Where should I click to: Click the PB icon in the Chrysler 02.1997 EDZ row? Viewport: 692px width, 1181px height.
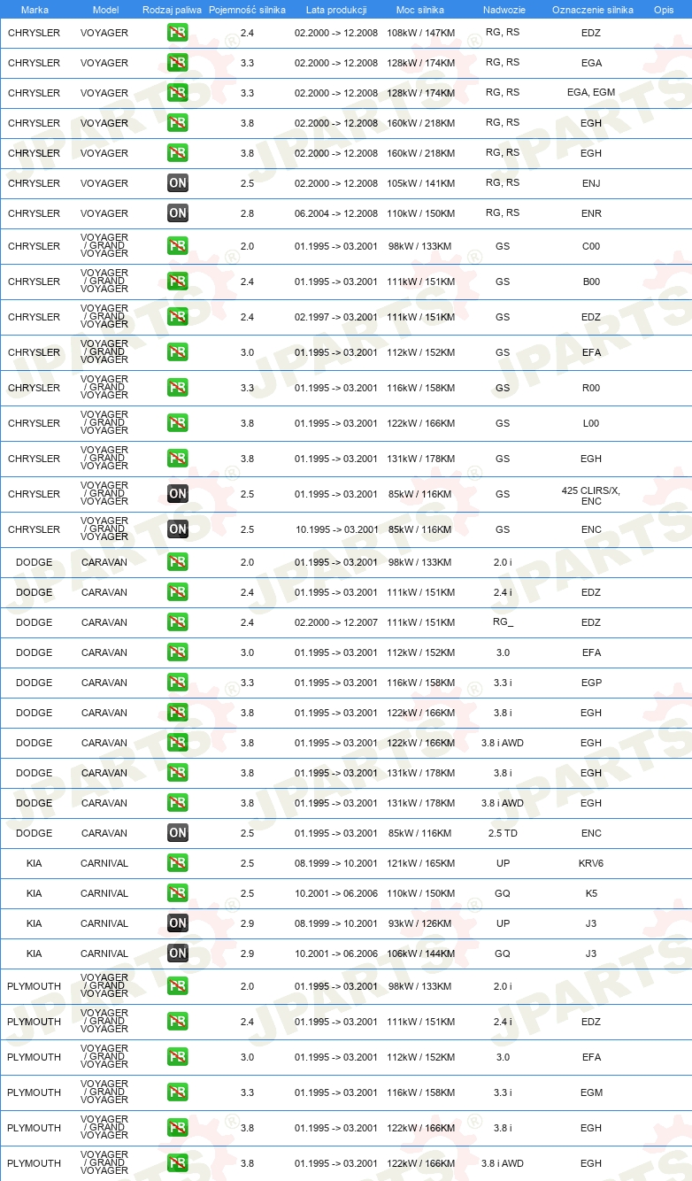(178, 317)
